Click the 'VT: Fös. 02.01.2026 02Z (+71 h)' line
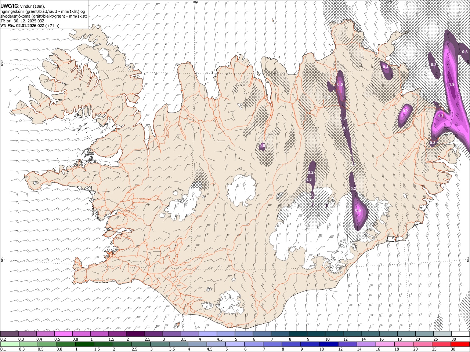This screenshot has width=470, height=352. tap(30, 26)
